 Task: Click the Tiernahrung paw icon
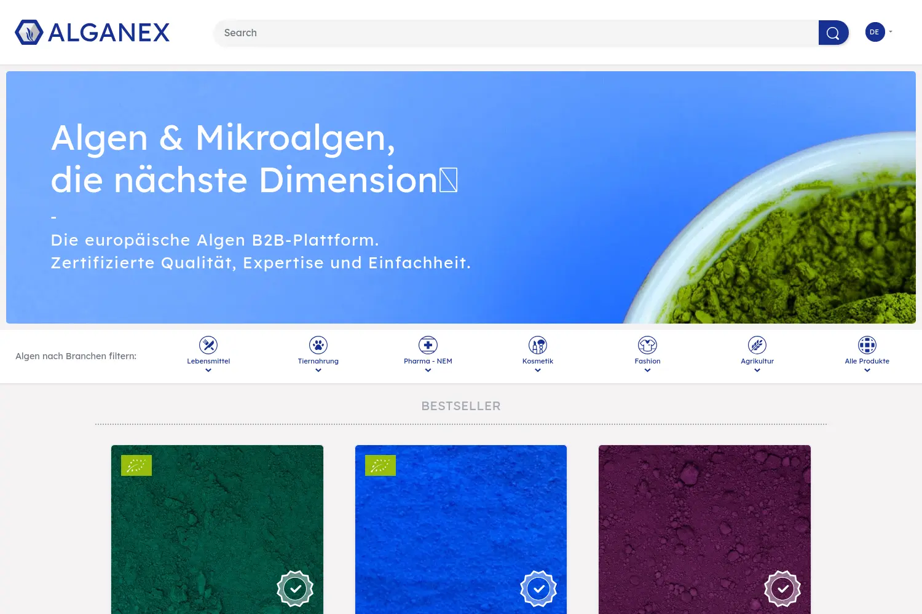click(318, 345)
